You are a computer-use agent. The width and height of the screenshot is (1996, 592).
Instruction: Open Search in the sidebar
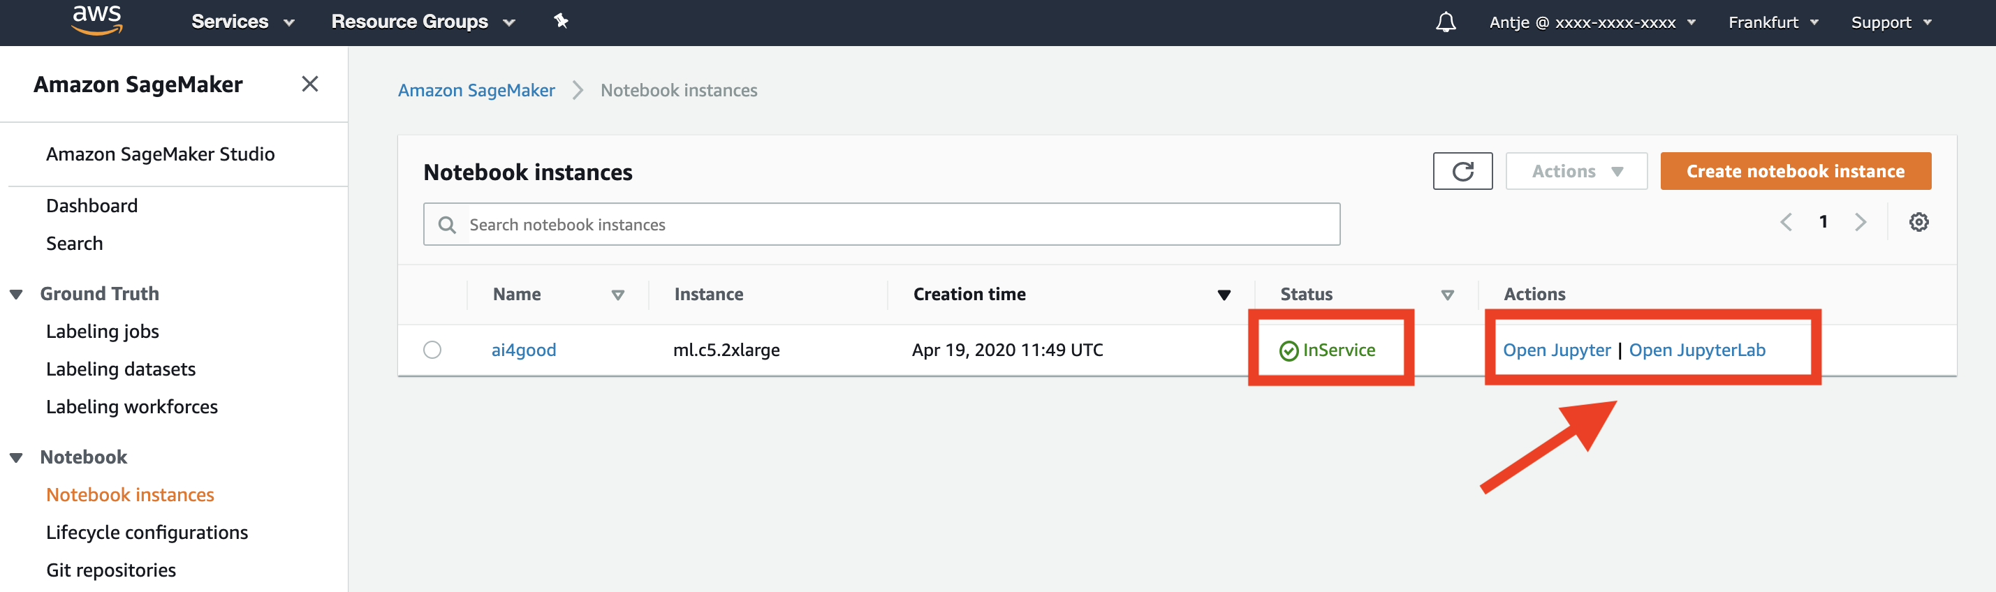pyautogui.click(x=75, y=244)
